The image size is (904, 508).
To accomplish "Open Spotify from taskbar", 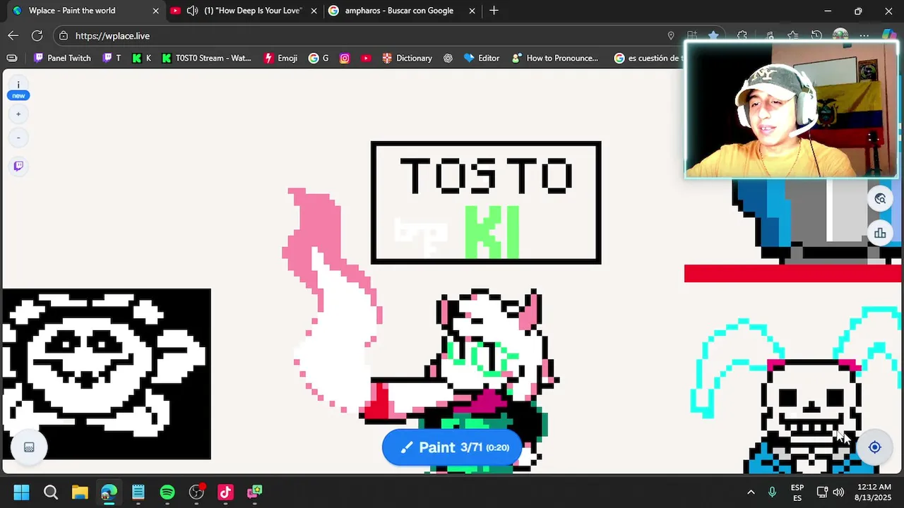I will [x=167, y=492].
